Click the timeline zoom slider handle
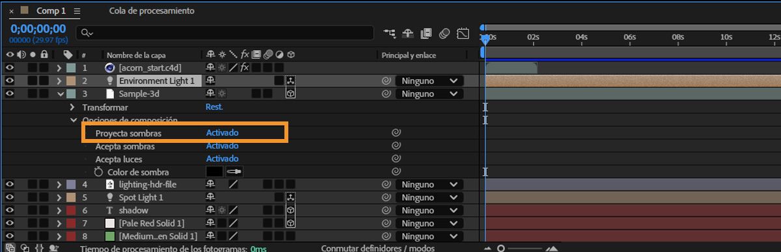 500,248
